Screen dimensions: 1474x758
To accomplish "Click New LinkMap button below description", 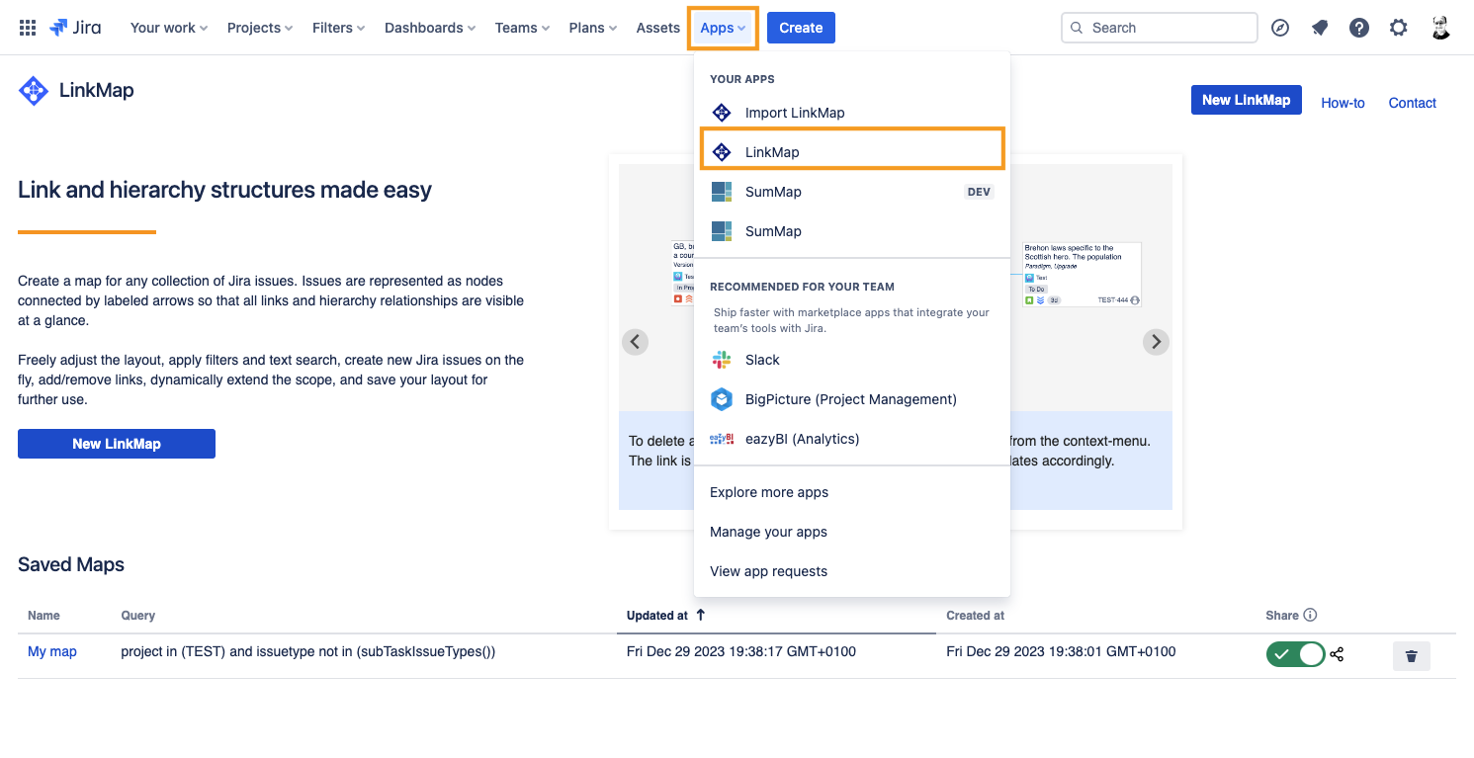I will click(x=117, y=444).
